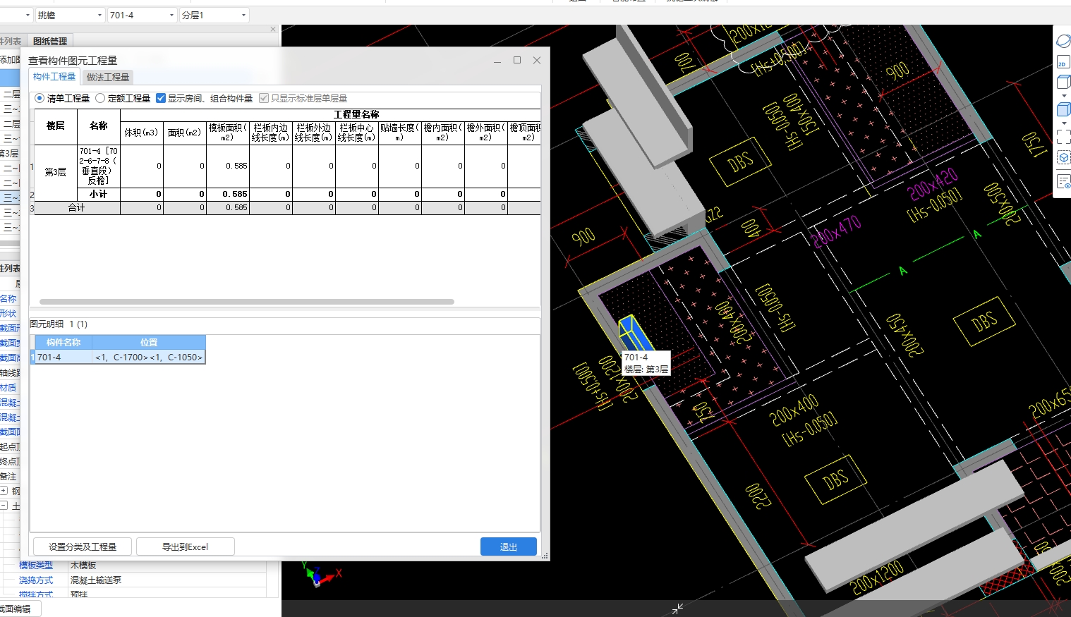The width and height of the screenshot is (1071, 617).
Task: Click the dialog resize grip corner
Action: click(545, 556)
